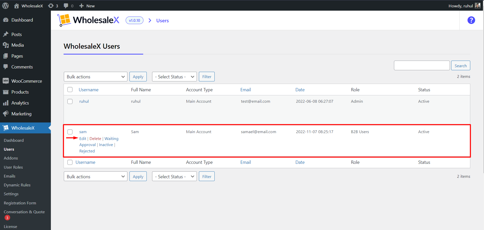The image size is (484, 230).
Task: Click the updates icon showing 3
Action: [x=51, y=6]
